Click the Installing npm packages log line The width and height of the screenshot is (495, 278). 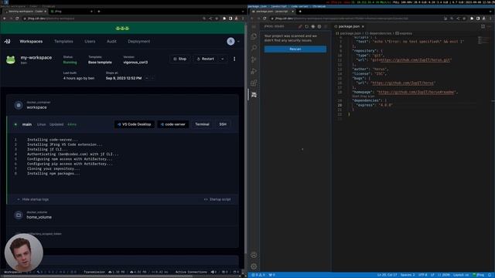click(x=53, y=173)
